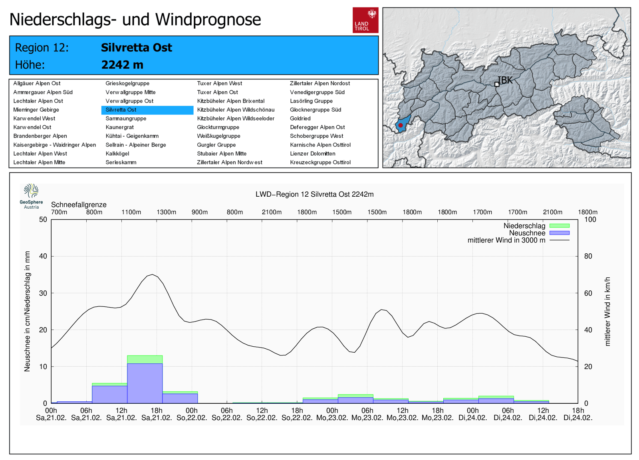This screenshot has height=460, width=639.
Task: Choose Tuxer Alpen West region
Action: click(x=219, y=83)
